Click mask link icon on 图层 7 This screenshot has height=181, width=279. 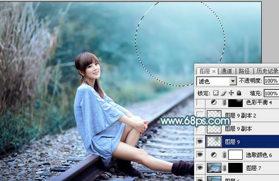225,168
